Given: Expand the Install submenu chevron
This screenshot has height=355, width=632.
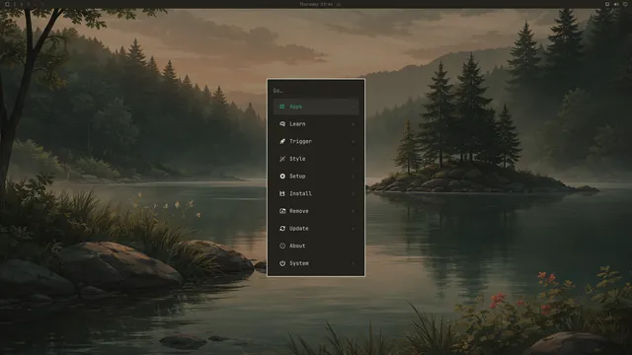Looking at the screenshot, I should pyautogui.click(x=354, y=193).
